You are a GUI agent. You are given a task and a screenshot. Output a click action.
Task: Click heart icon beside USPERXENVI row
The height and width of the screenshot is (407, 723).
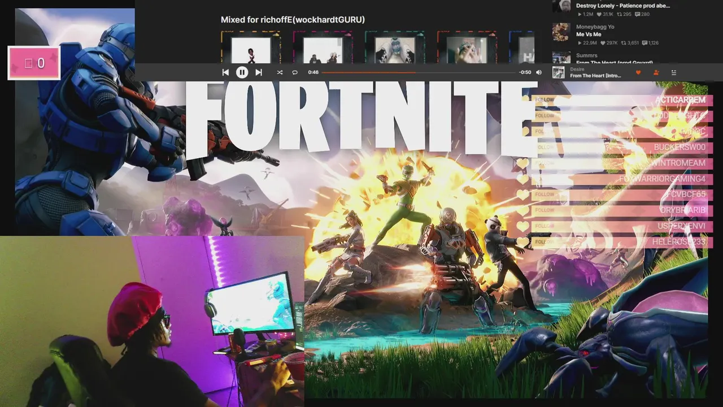(x=524, y=227)
